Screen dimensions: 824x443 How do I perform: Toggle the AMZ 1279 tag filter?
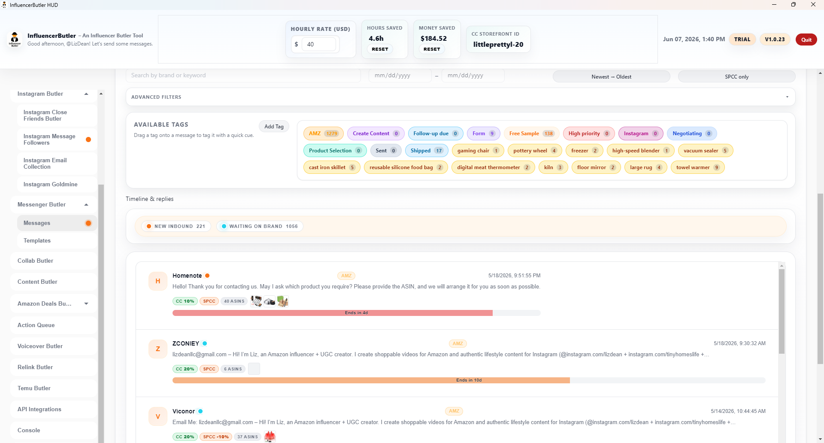coord(324,134)
